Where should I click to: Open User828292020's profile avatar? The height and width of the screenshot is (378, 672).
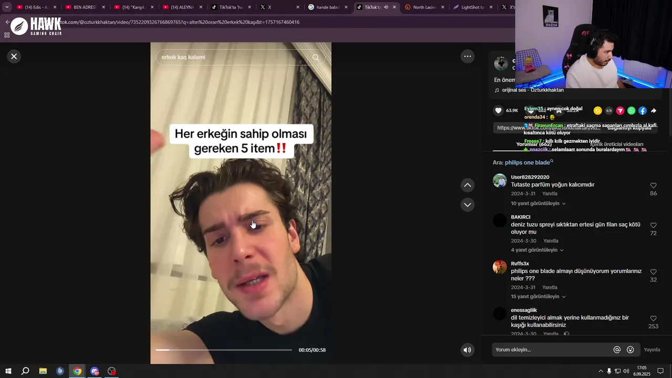(500, 181)
